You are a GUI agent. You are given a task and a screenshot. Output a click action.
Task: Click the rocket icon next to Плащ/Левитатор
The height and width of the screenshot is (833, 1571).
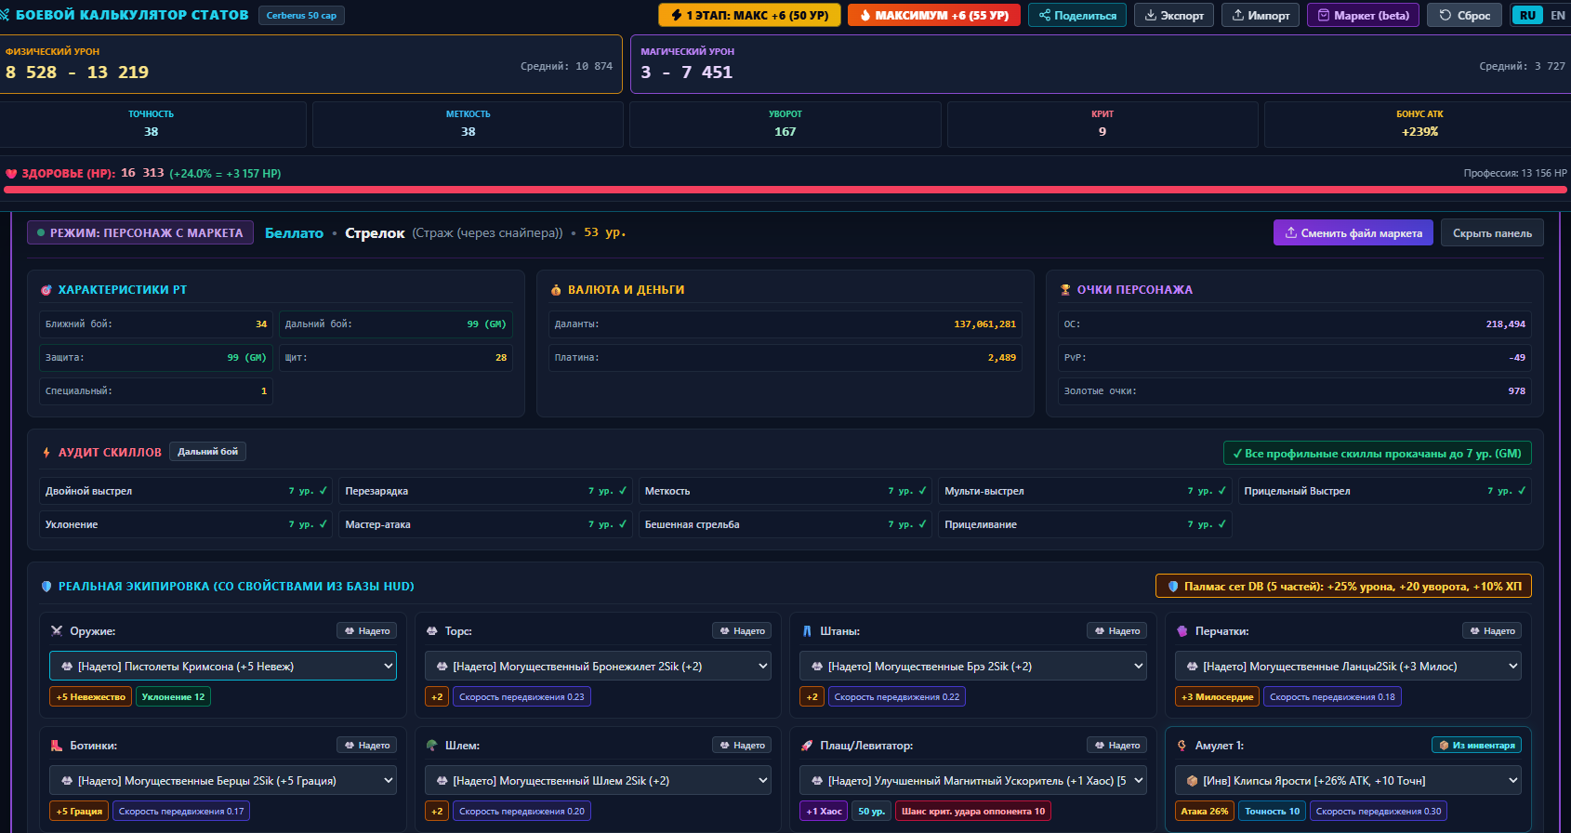pyautogui.click(x=807, y=746)
